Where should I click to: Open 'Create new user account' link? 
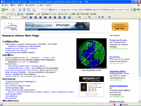coord(16,50)
